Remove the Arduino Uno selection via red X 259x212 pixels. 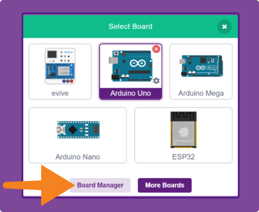[x=156, y=49]
